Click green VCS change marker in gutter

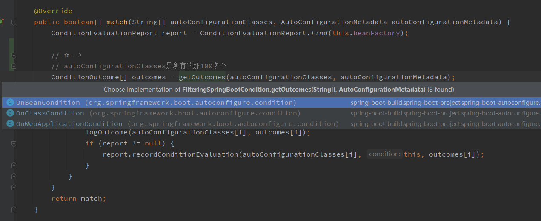[x=11, y=54]
